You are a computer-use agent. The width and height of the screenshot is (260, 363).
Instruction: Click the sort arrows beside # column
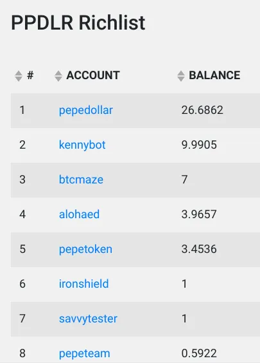point(19,76)
